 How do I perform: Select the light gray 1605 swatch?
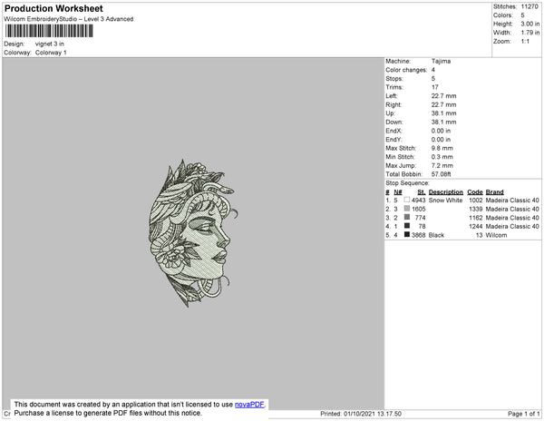click(x=407, y=209)
